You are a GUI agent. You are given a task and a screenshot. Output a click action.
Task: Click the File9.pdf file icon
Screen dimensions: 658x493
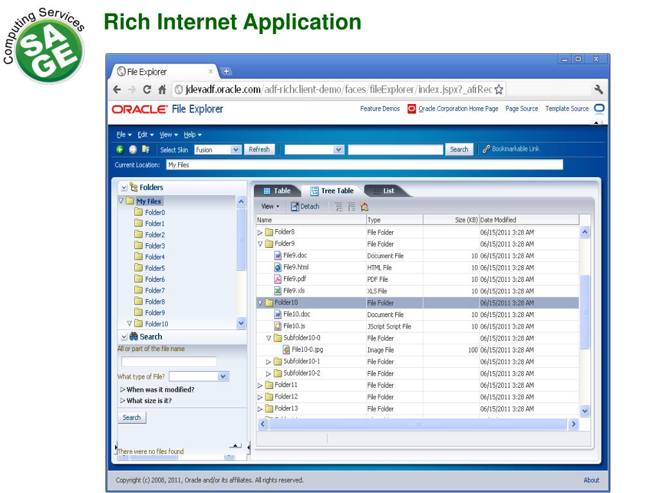coord(278,279)
